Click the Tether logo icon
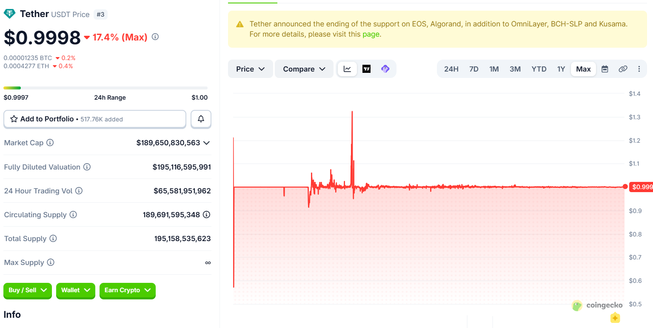The width and height of the screenshot is (653, 328). [x=9, y=14]
